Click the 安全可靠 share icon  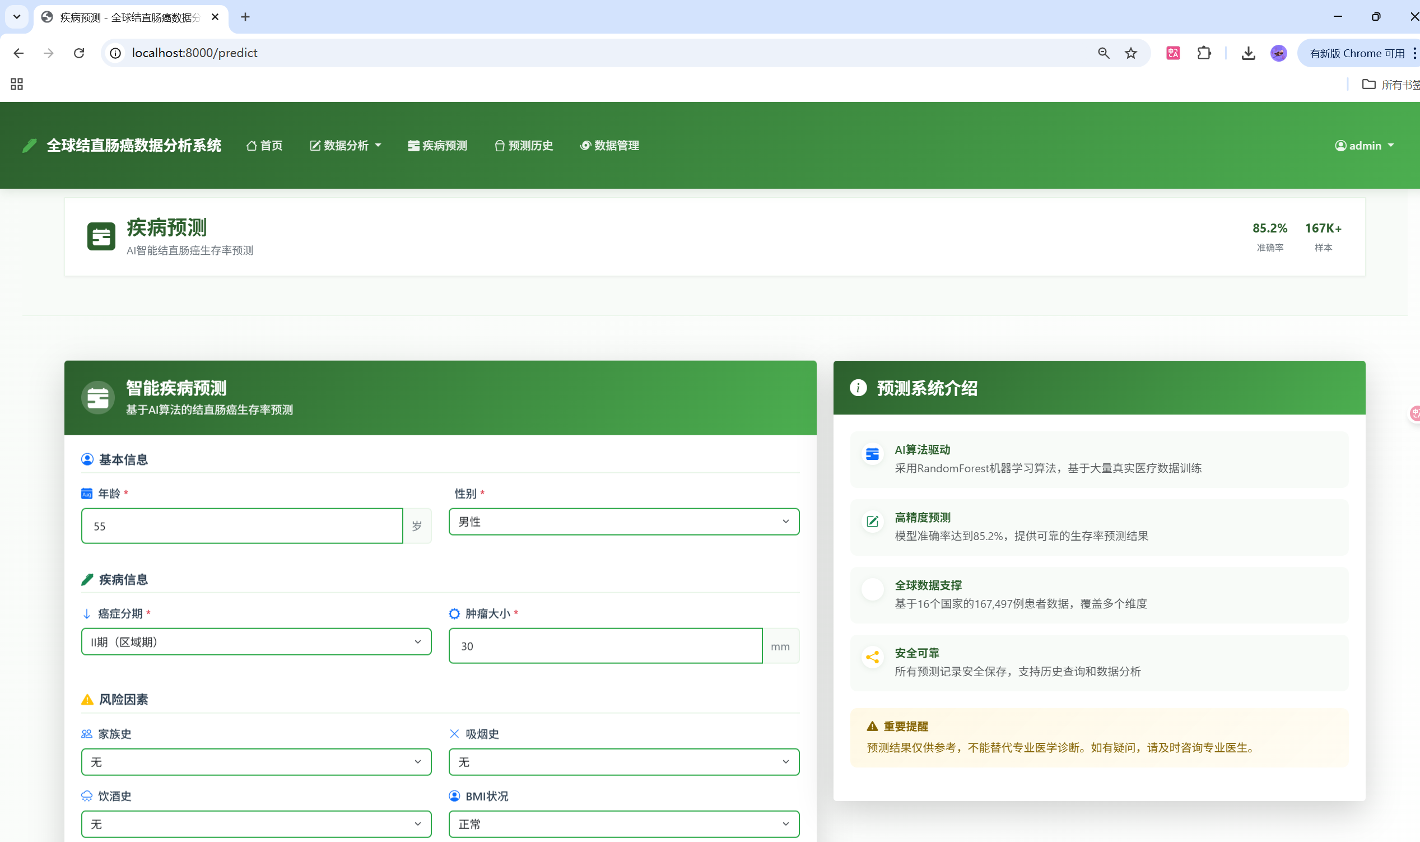(872, 657)
